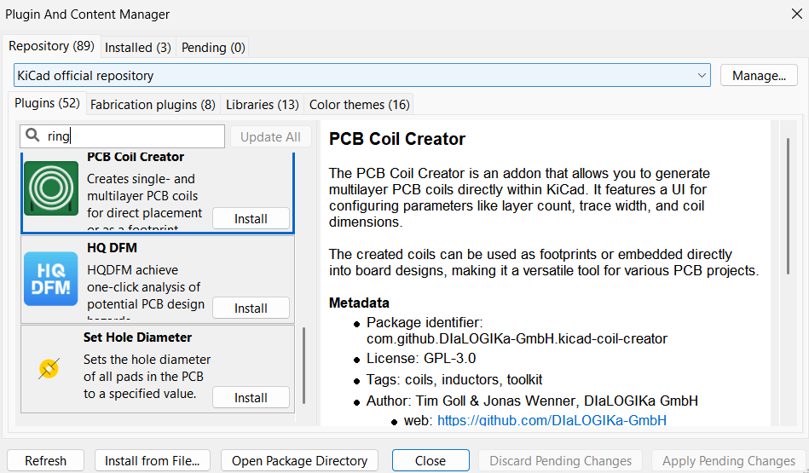Open the github.com/DIaLOGIKa-GmbH link
The width and height of the screenshot is (809, 473).
click(552, 420)
